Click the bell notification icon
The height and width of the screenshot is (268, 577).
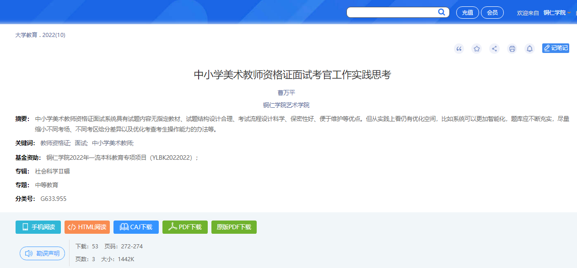click(x=529, y=49)
